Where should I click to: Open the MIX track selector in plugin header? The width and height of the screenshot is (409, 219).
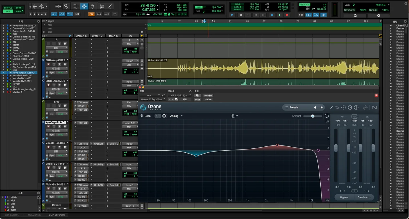point(150,95)
